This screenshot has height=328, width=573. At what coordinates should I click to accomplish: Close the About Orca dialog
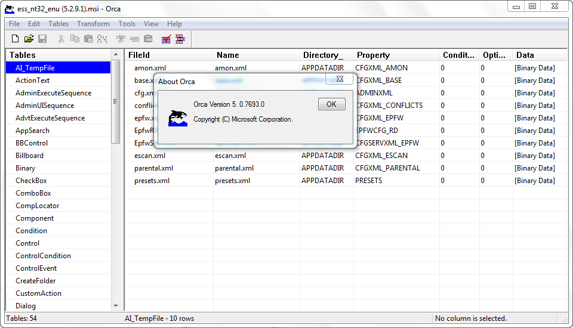tap(340, 79)
